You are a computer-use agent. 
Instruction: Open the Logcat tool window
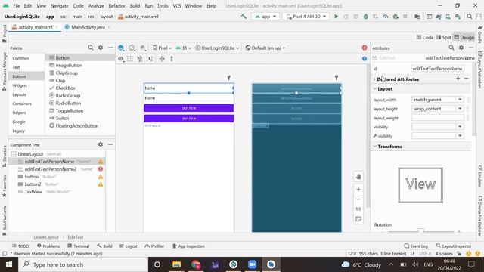tap(128, 246)
